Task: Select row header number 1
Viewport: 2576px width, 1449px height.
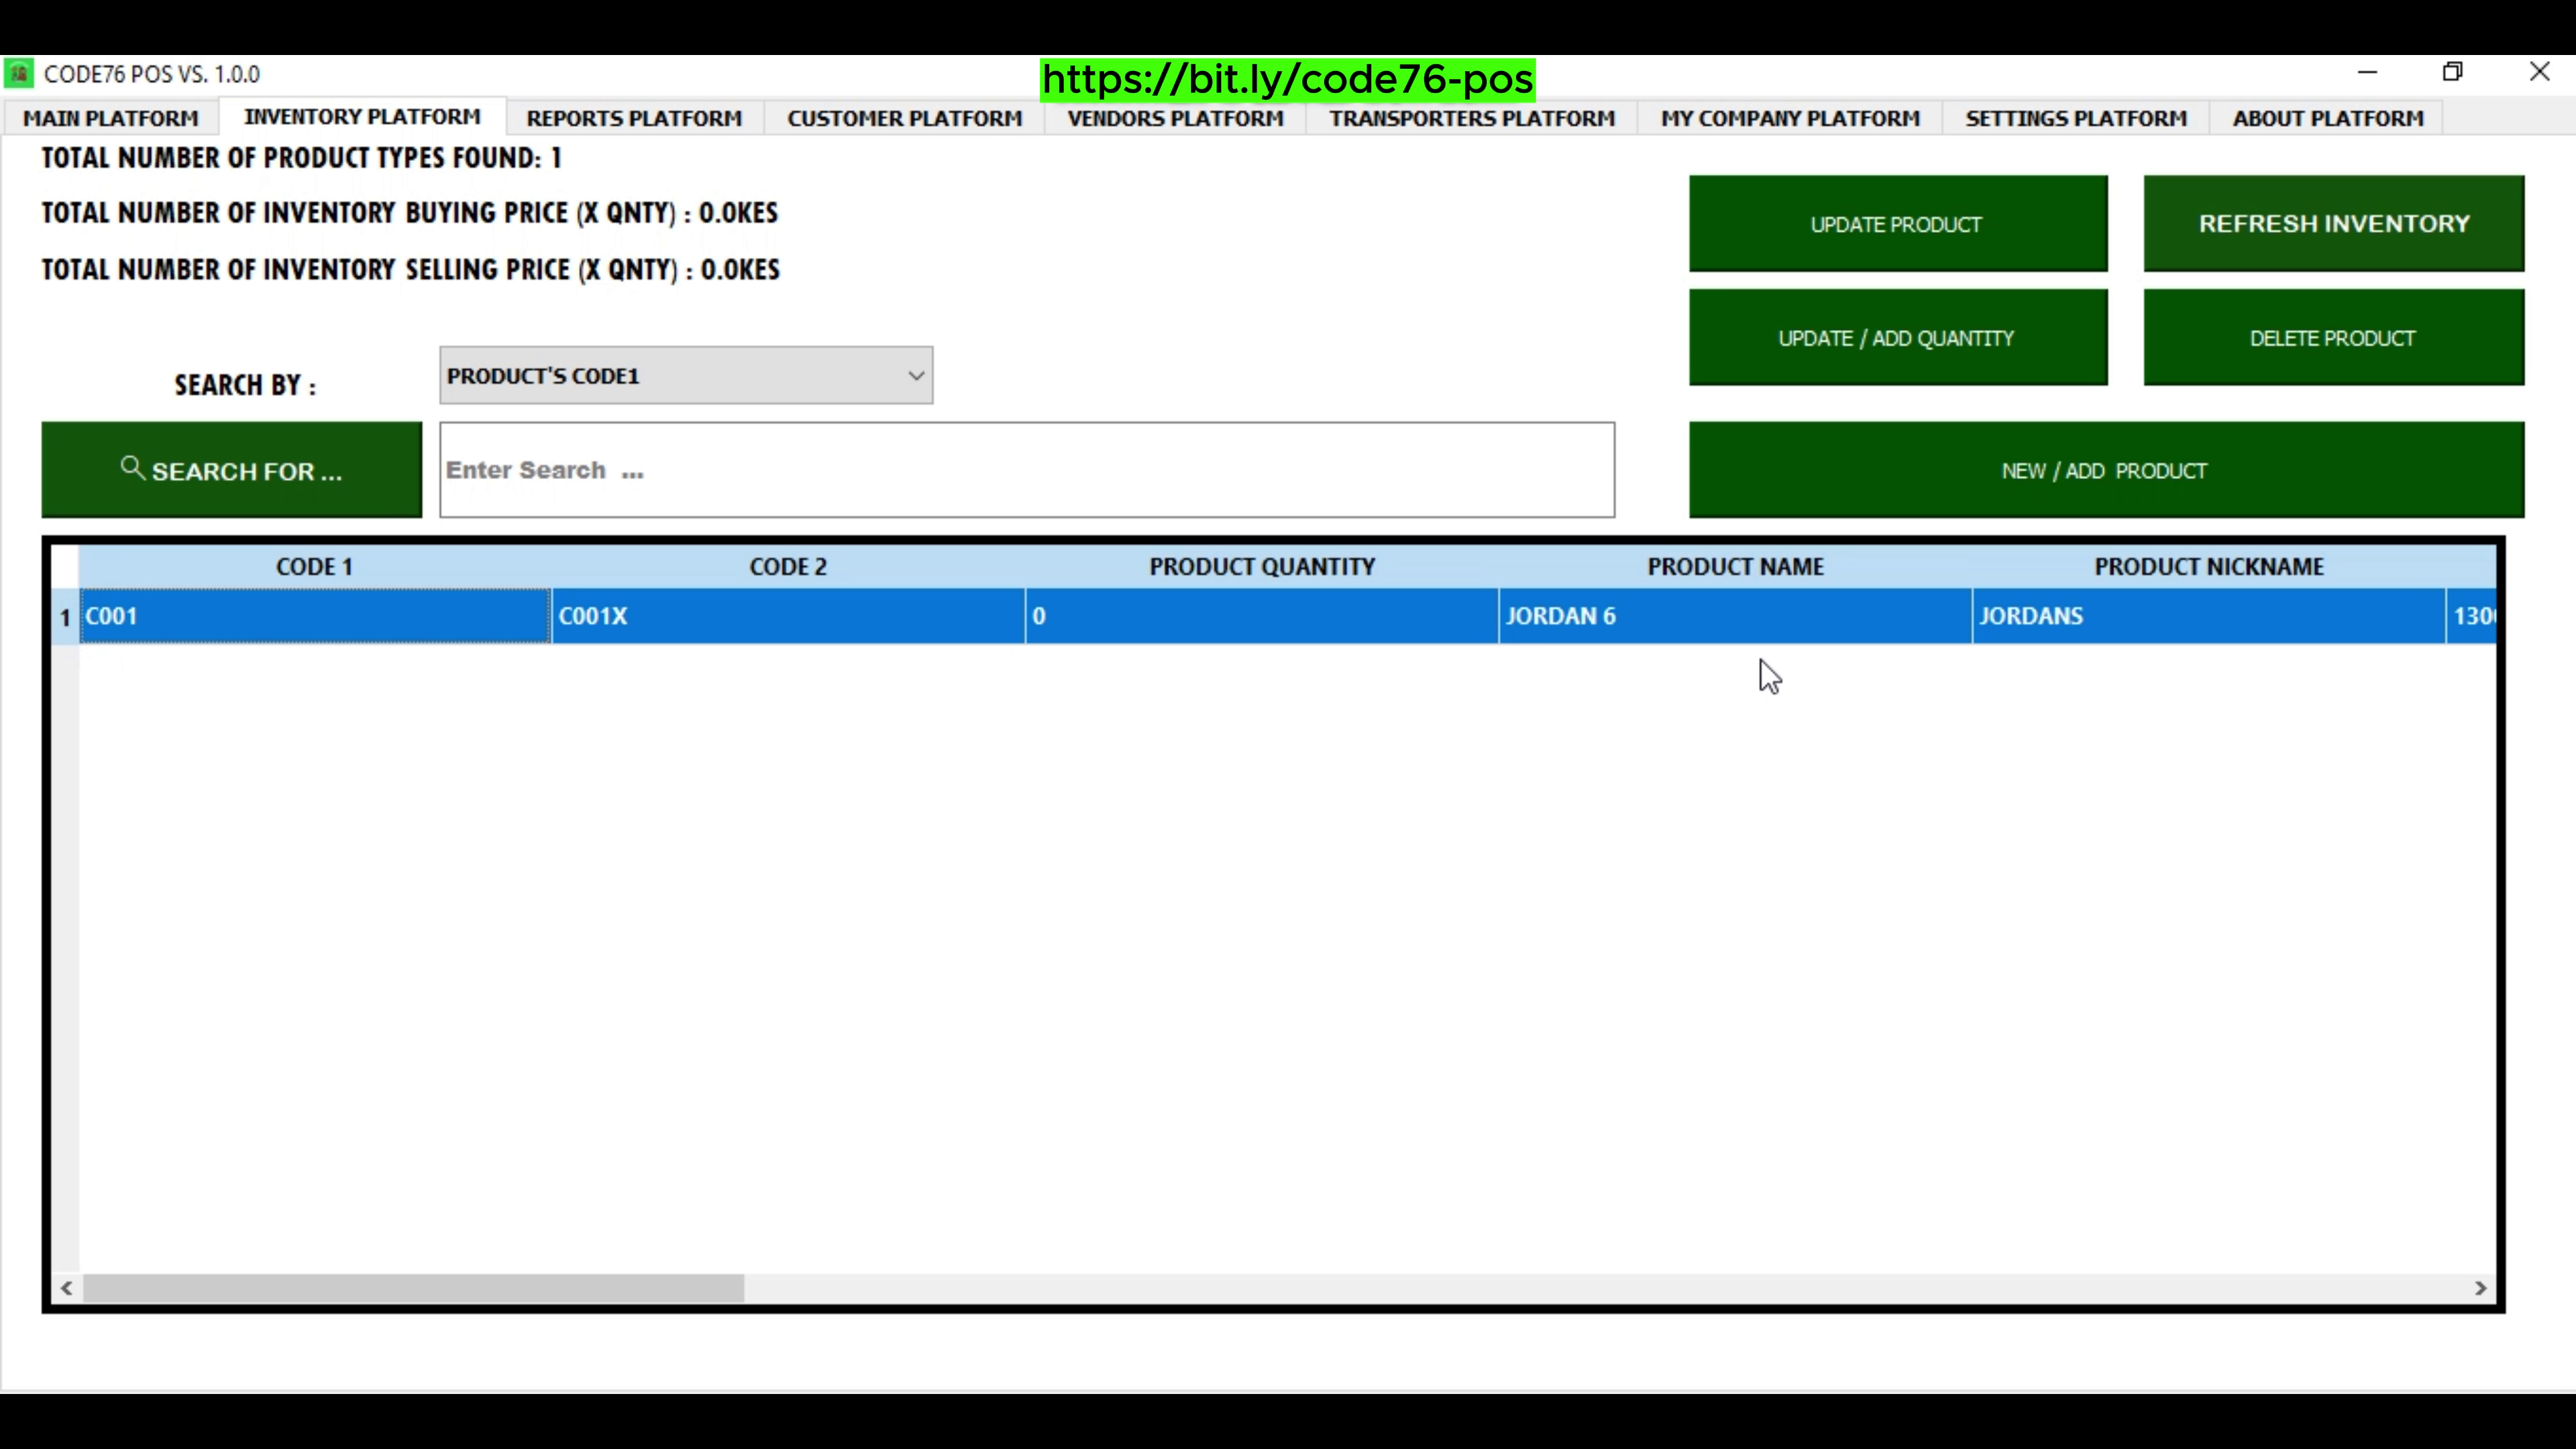Action: [65, 617]
